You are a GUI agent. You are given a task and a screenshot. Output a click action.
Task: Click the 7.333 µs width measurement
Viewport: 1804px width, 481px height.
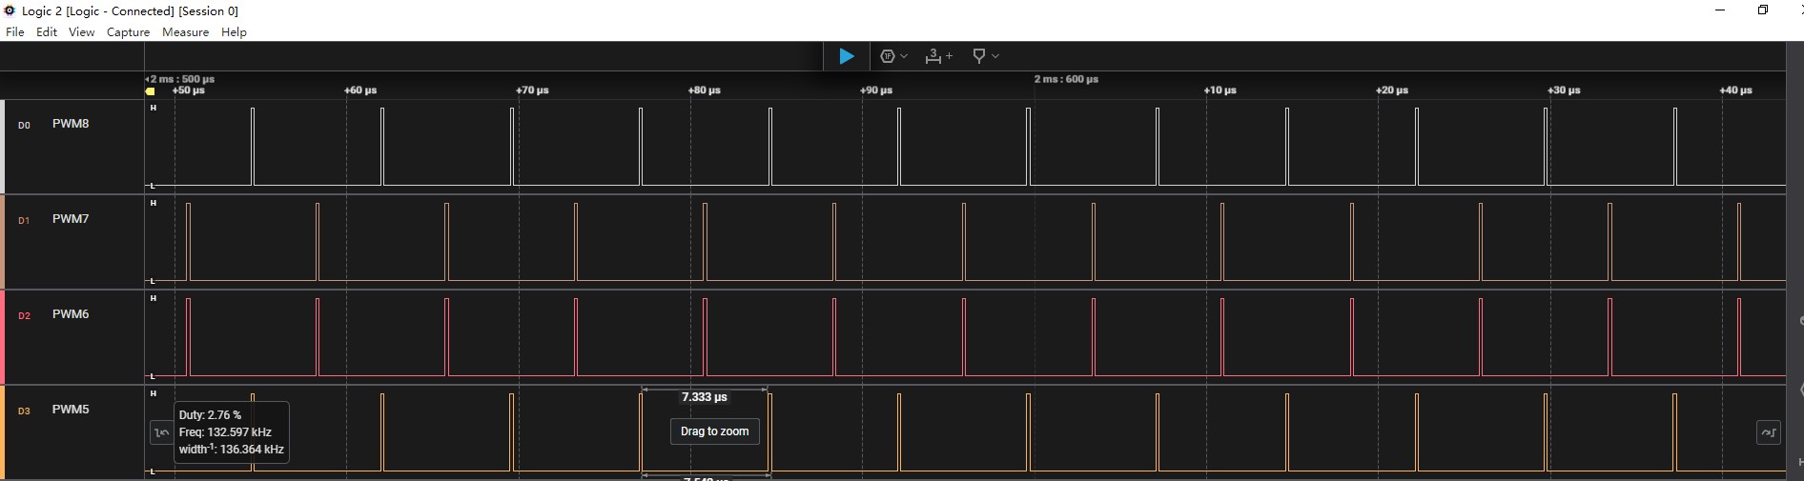[x=705, y=397]
